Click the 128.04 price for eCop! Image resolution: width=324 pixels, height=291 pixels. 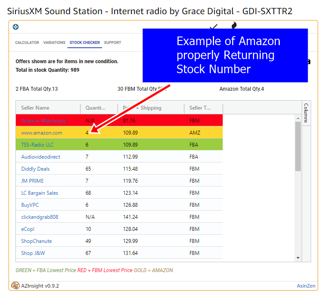click(x=130, y=229)
